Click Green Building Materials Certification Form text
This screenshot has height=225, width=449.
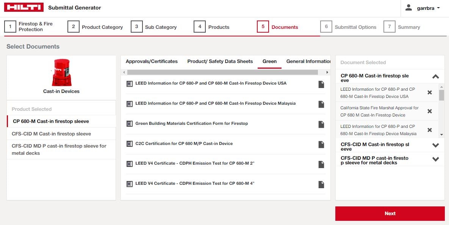(x=192, y=123)
